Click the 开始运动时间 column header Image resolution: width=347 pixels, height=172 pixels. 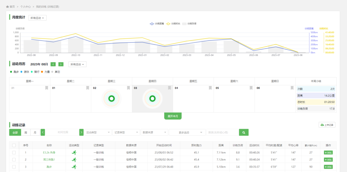point(164,145)
